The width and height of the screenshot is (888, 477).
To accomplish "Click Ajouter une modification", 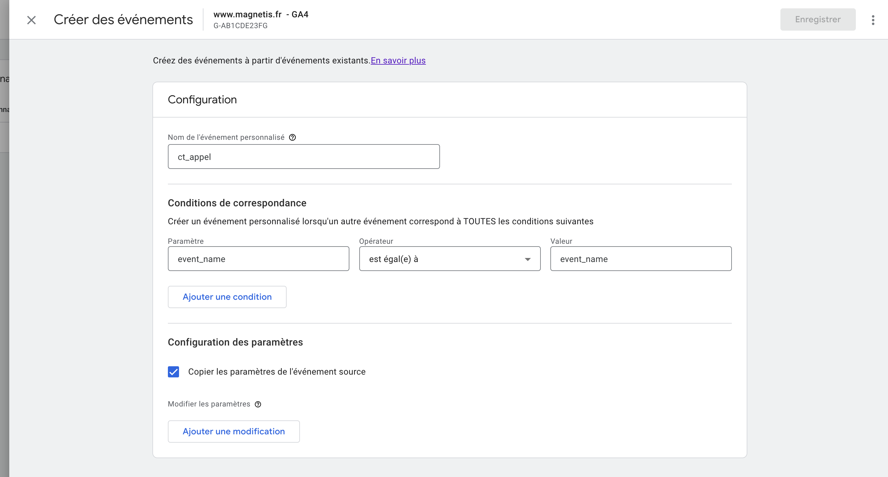I will [234, 431].
